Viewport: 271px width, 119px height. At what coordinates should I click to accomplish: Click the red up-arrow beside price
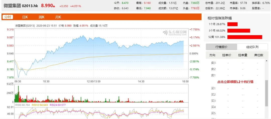tap(54, 6)
